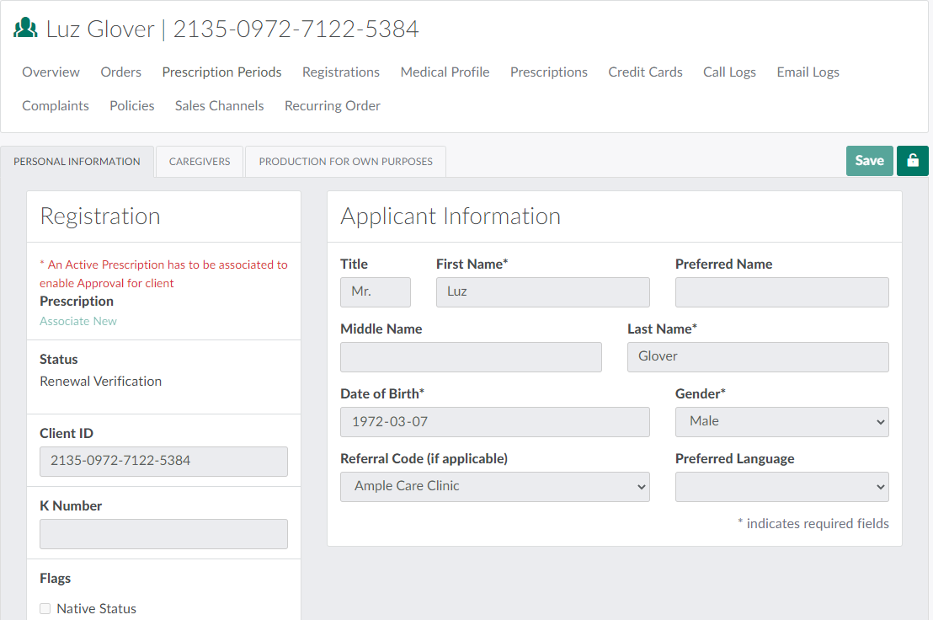Open the Production For Own Purposes tab
Image resolution: width=933 pixels, height=620 pixels.
point(345,162)
